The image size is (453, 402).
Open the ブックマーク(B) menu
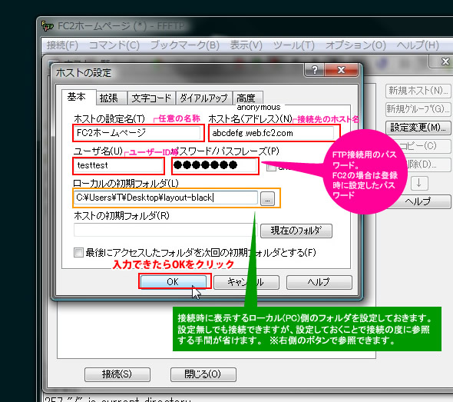(185, 45)
